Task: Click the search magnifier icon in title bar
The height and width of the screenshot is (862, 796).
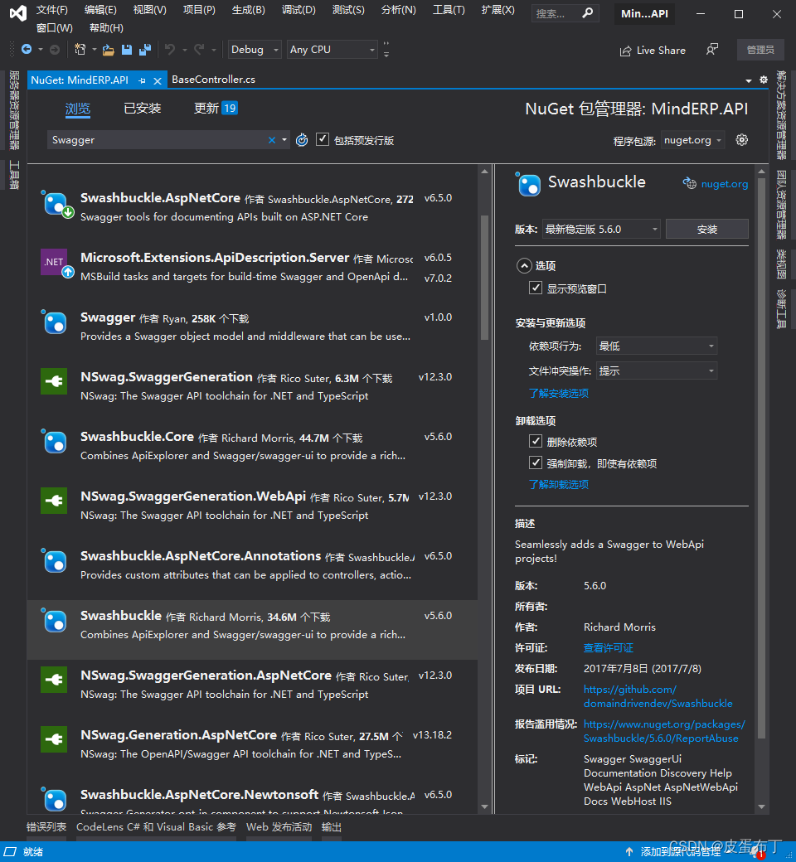Action: point(588,12)
